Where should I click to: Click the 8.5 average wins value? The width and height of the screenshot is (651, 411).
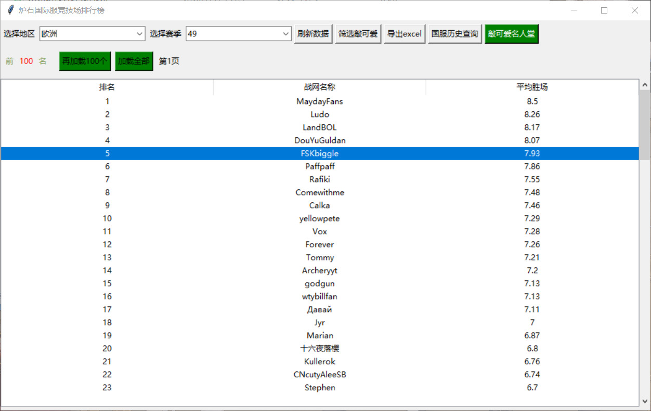tap(532, 101)
